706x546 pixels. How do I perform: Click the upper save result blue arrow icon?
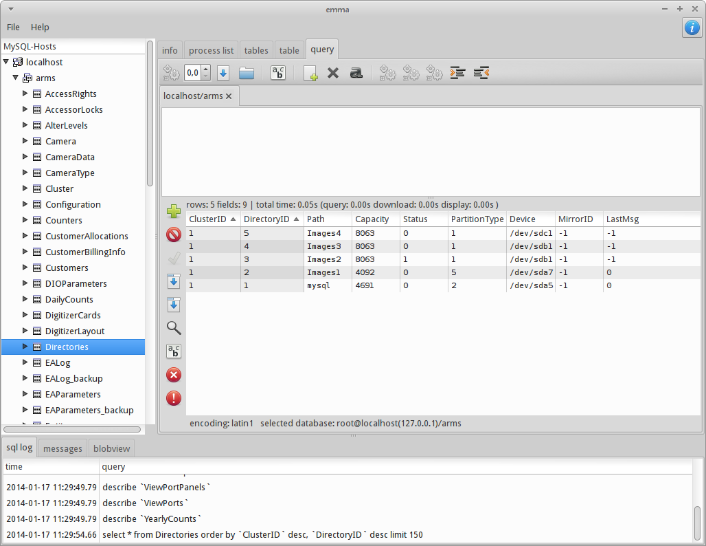pos(173,281)
